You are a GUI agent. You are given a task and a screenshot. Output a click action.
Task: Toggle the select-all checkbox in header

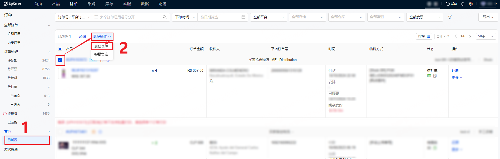tap(60, 49)
